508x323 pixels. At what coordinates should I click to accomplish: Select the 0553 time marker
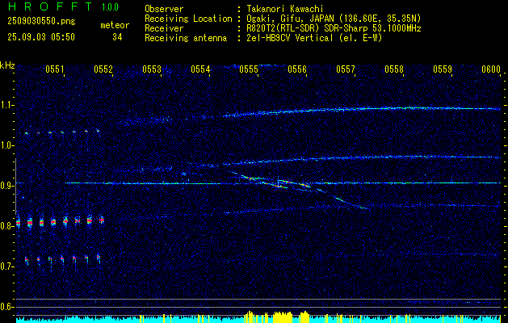pos(152,69)
